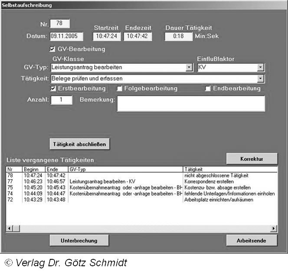Click the Unterbrechung button
The width and height of the screenshot is (288, 271).
pyautogui.click(x=79, y=240)
